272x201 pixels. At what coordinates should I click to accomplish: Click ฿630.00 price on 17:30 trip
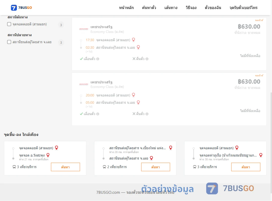click(249, 26)
